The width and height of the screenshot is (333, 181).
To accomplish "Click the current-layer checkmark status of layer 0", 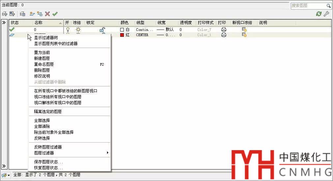I will 12,30.
